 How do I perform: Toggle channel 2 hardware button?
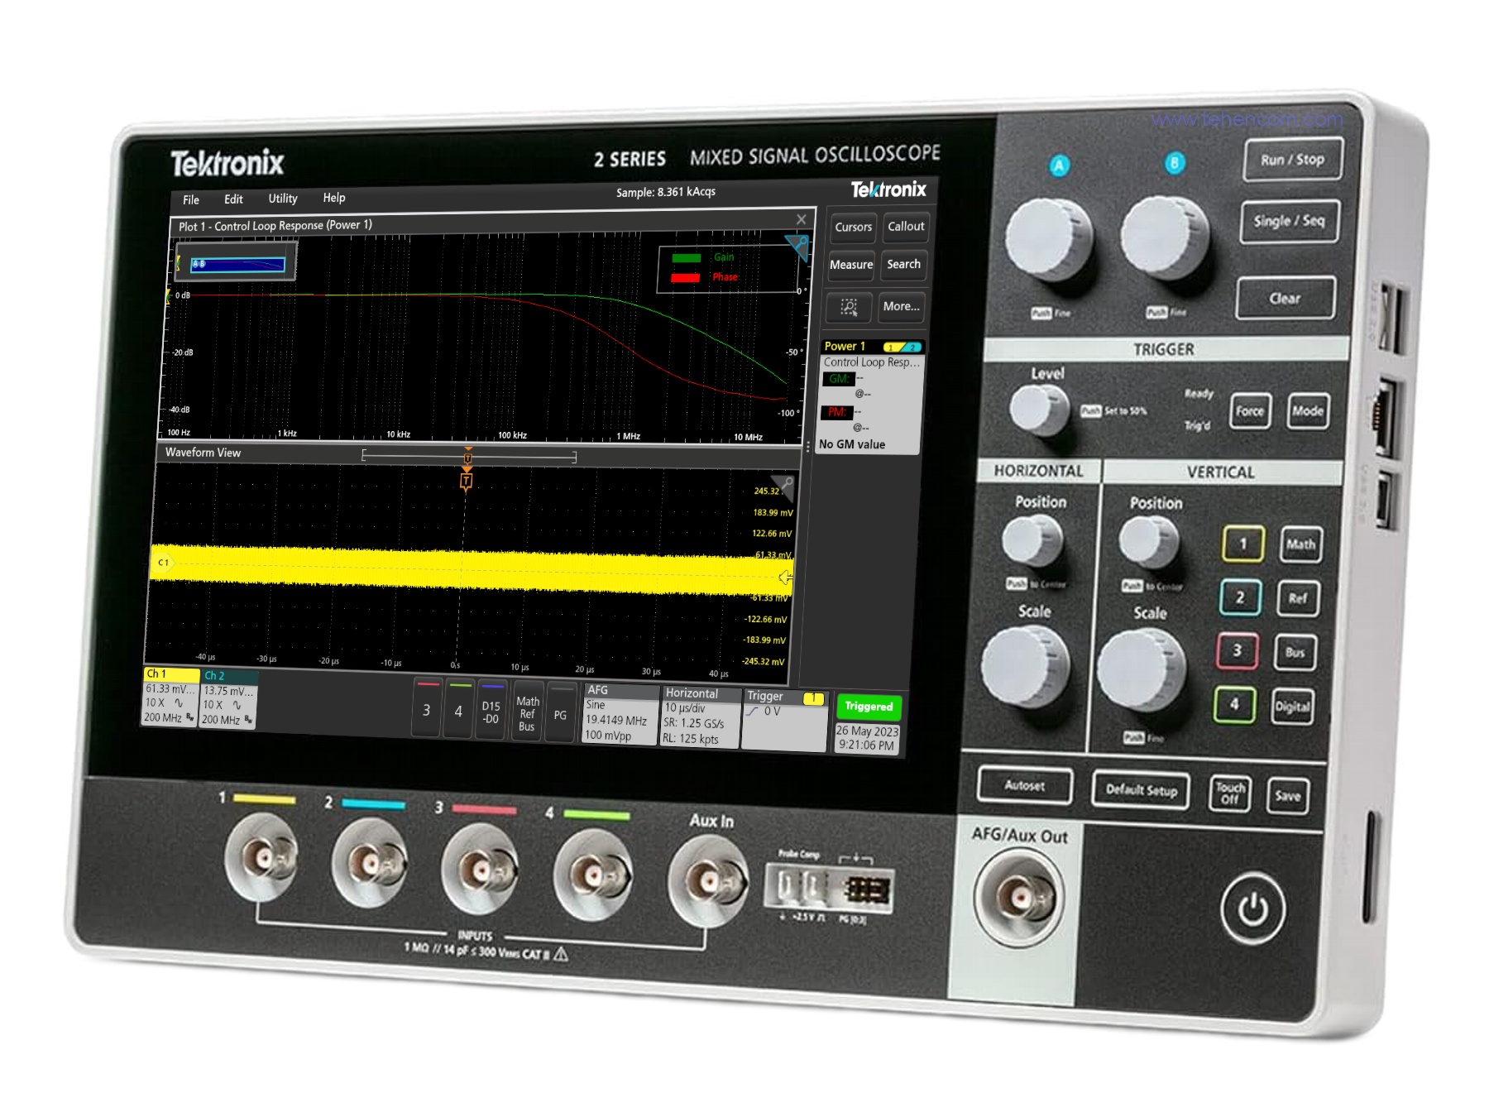click(1240, 597)
